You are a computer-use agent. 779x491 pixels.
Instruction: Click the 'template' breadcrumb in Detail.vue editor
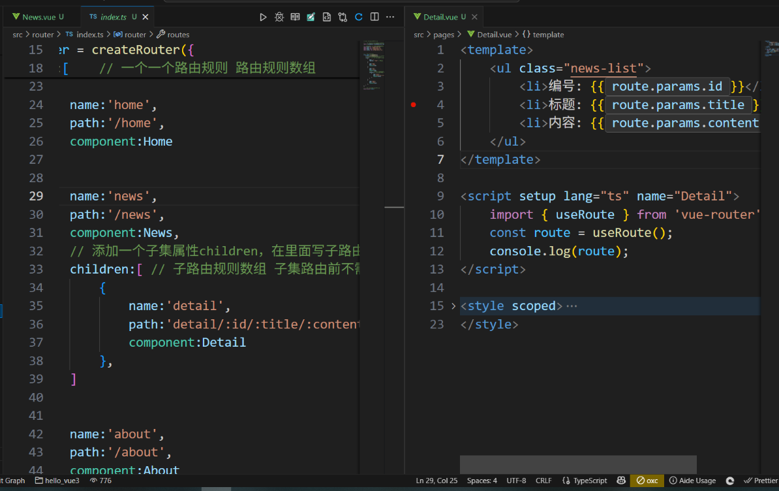point(543,35)
